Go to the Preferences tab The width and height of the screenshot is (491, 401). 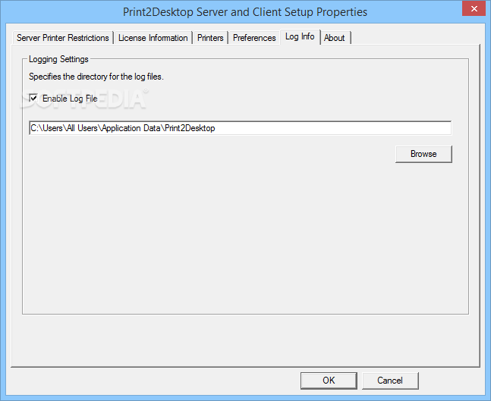pos(254,38)
